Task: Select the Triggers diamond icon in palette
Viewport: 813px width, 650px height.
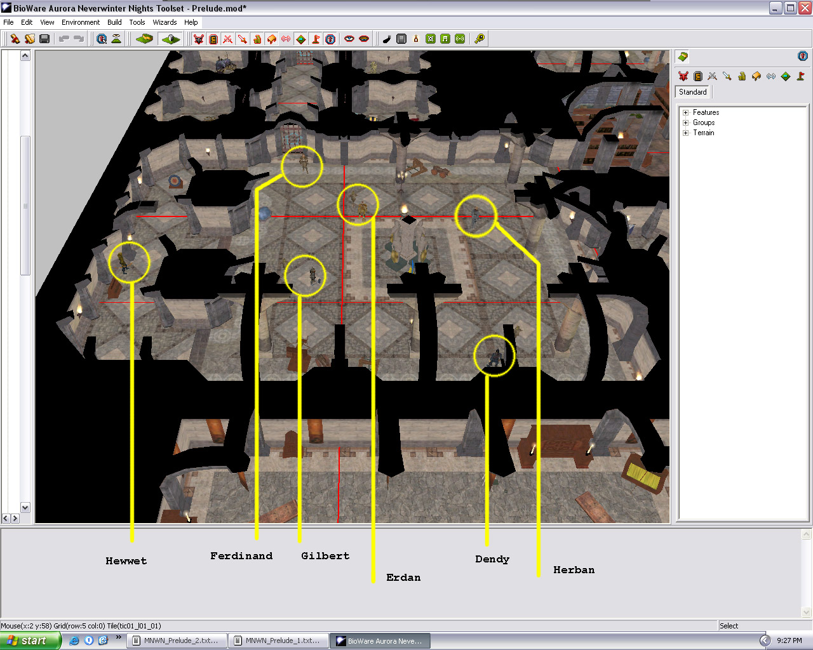Action: coord(786,76)
